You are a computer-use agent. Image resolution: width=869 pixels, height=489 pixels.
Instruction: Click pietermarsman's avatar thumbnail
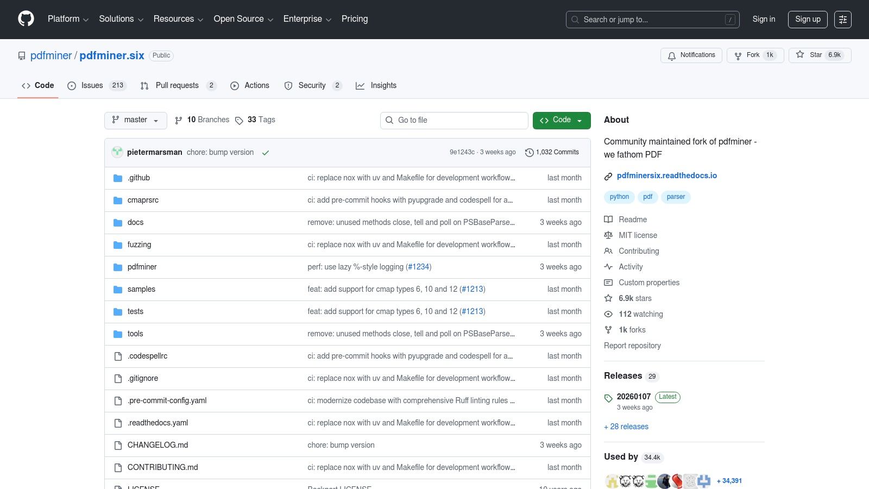point(117,153)
